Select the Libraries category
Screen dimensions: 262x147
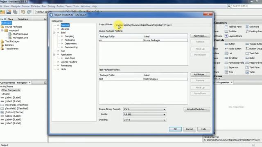coord(65,29)
